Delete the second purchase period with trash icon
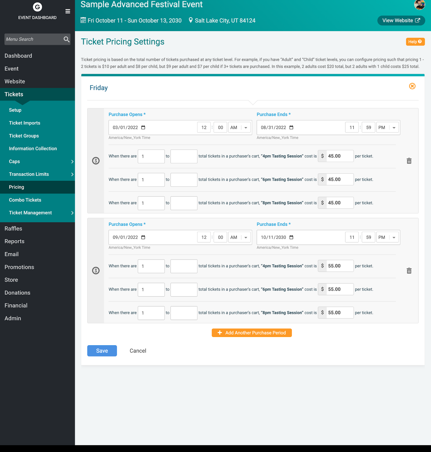Image resolution: width=431 pixels, height=452 pixels. (409, 271)
